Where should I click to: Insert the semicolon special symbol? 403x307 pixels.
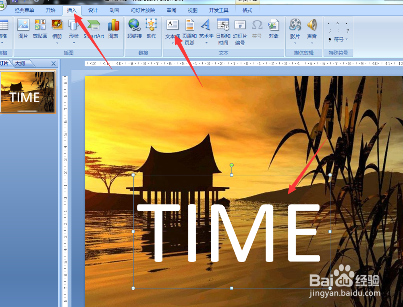pos(330,31)
